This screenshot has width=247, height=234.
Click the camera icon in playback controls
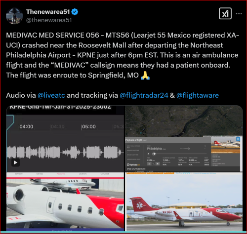[x=158, y=164]
